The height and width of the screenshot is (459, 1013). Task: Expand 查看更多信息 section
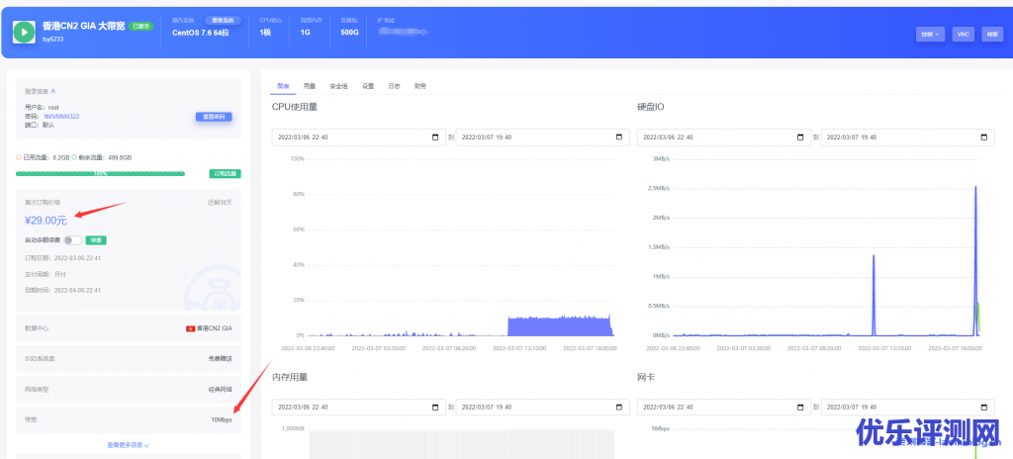(129, 445)
